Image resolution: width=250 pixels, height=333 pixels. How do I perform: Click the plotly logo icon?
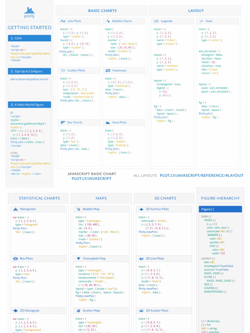29,10
